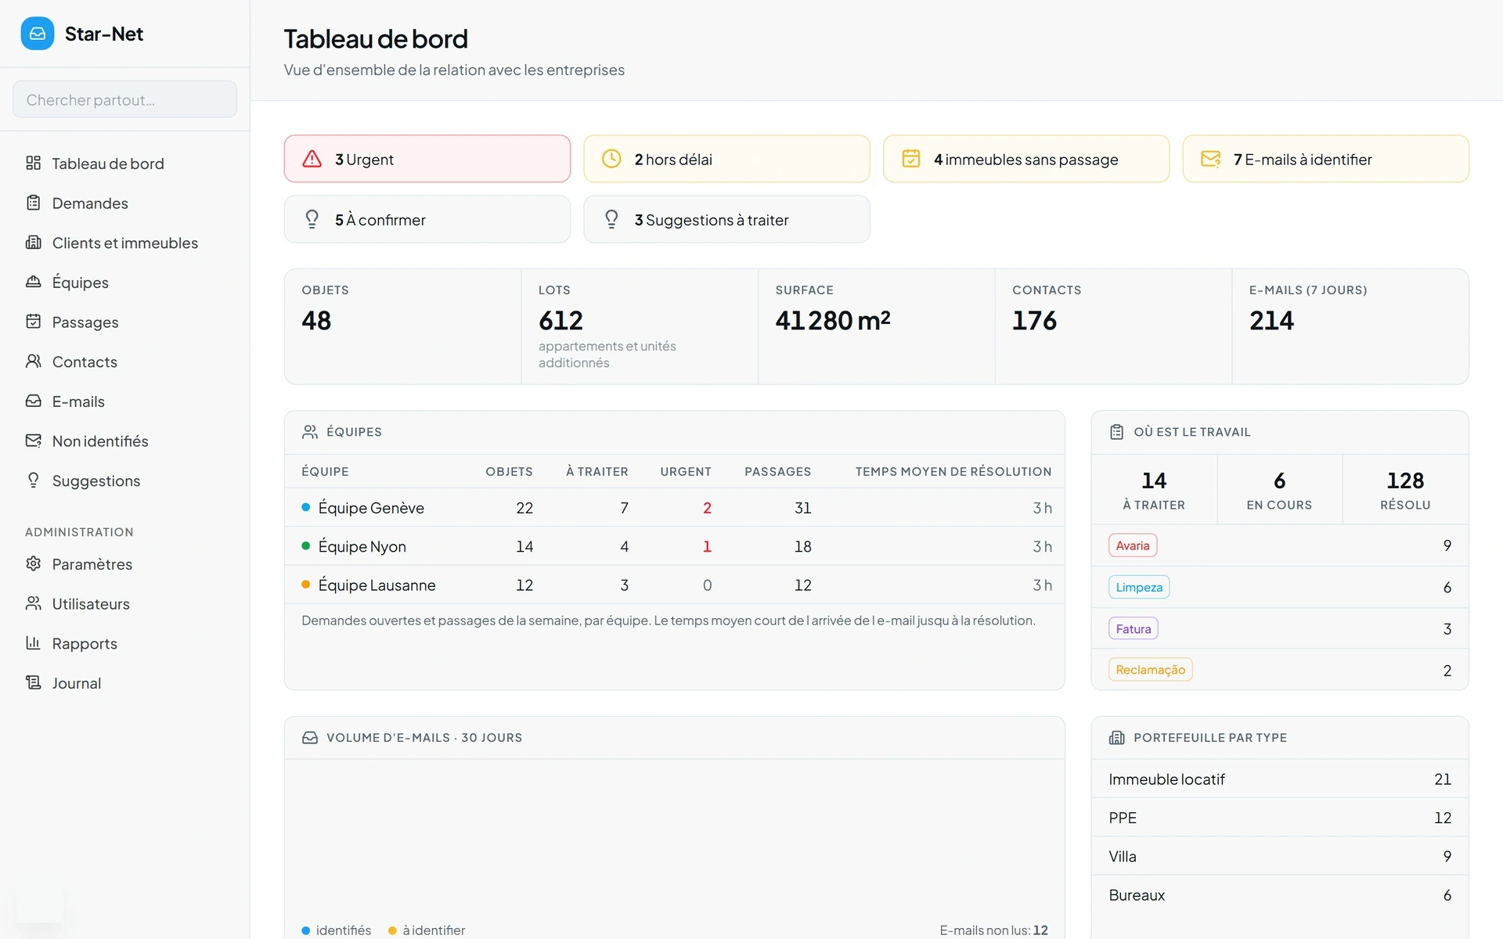This screenshot has height=939, width=1503.
Task: Click the lightbulb icon on Suggestions à traiter
Action: click(x=611, y=219)
